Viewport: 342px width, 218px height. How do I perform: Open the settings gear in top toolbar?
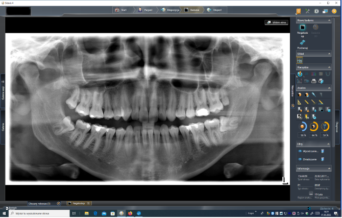316,11
